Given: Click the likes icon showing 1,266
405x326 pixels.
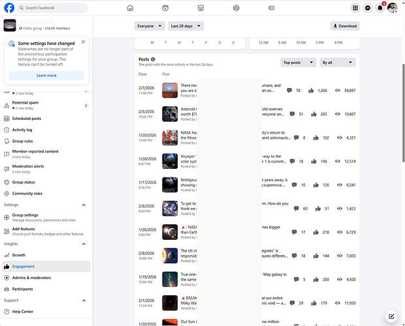Looking at the screenshot, I should [311, 91].
